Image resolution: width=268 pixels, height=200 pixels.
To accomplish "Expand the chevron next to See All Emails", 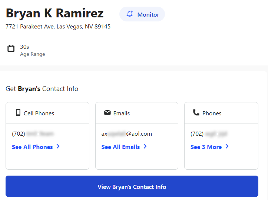I will tap(145, 147).
